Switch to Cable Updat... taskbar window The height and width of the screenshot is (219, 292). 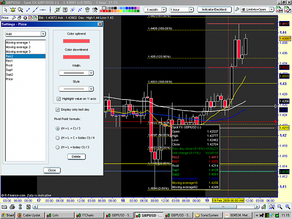[x=30, y=215]
